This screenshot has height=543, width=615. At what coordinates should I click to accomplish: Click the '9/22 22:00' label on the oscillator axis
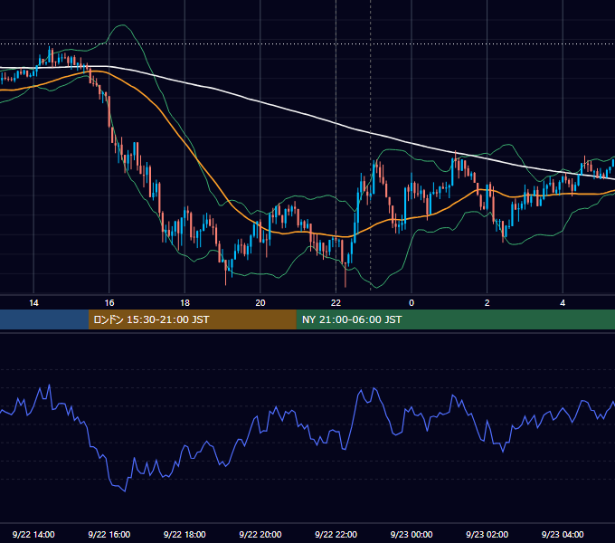coord(336,534)
